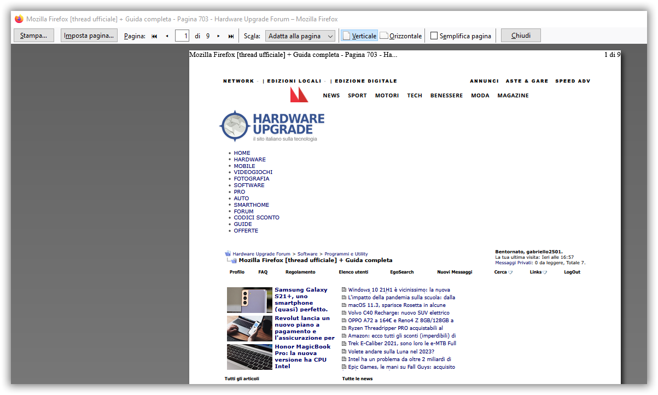Go to the first page arrow
658x395 pixels.
click(x=154, y=36)
